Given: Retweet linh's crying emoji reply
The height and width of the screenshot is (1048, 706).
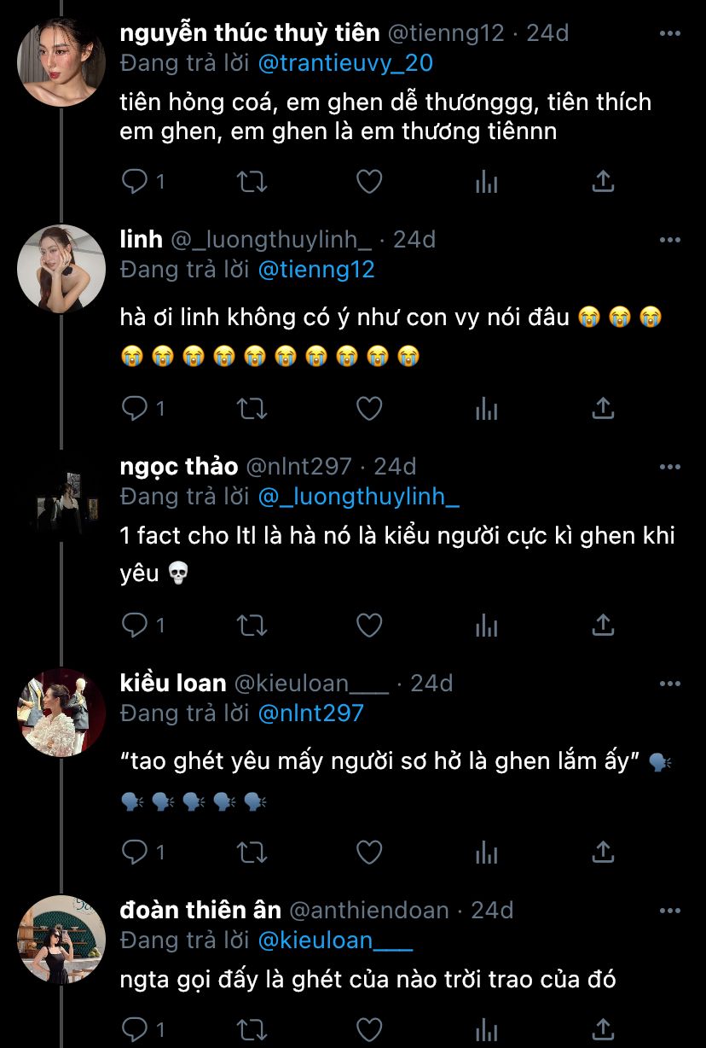Looking at the screenshot, I should tap(252, 409).
